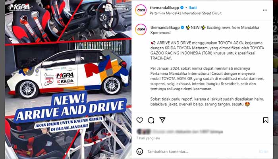Image resolution: width=278 pixels, height=159 pixels.
Task: View the blurred liked-by users line
Action: 180,132
